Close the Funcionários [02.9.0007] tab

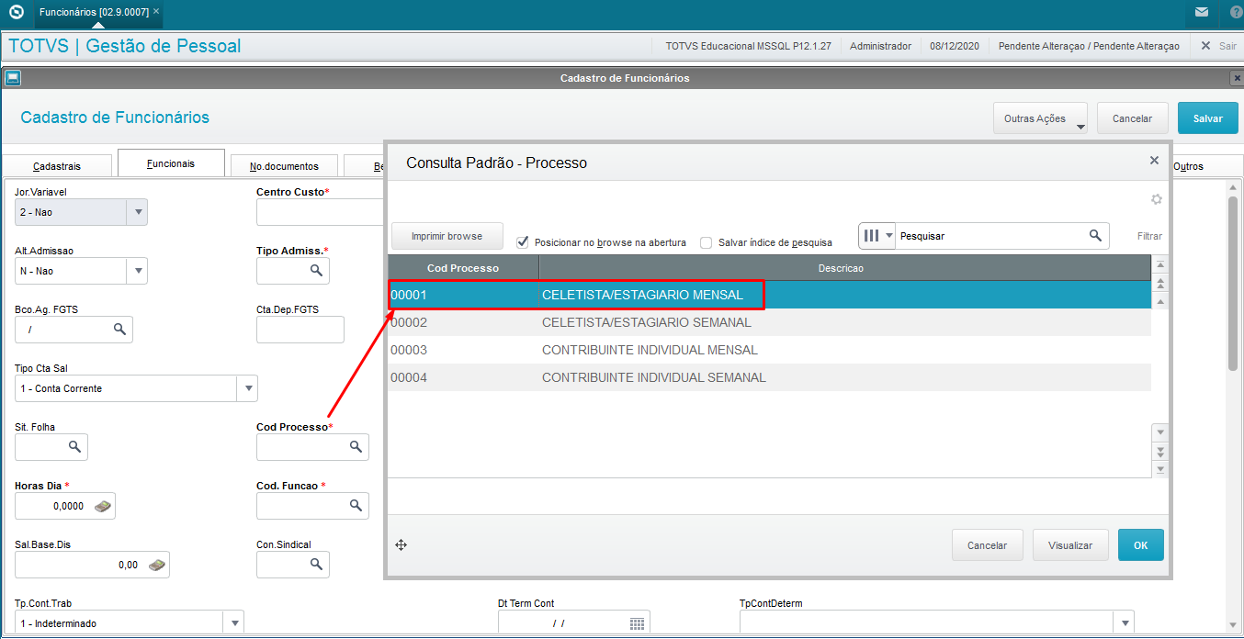[156, 12]
